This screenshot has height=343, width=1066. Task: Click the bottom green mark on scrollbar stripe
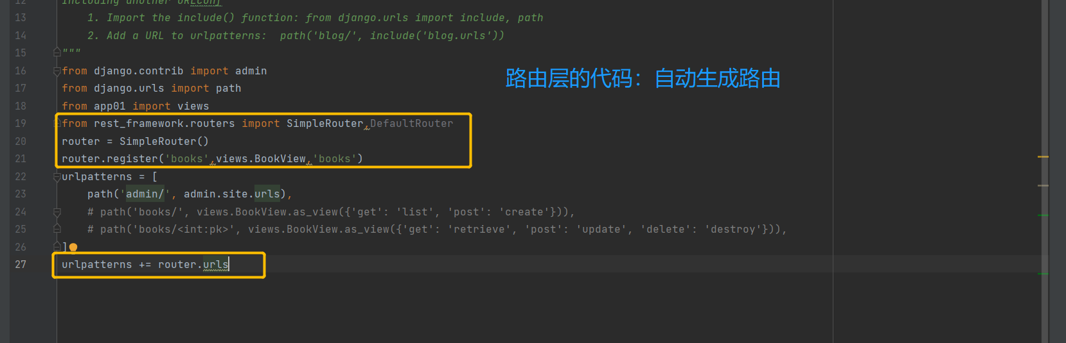click(x=1043, y=274)
